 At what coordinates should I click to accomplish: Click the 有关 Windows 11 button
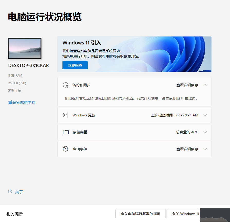186,214
